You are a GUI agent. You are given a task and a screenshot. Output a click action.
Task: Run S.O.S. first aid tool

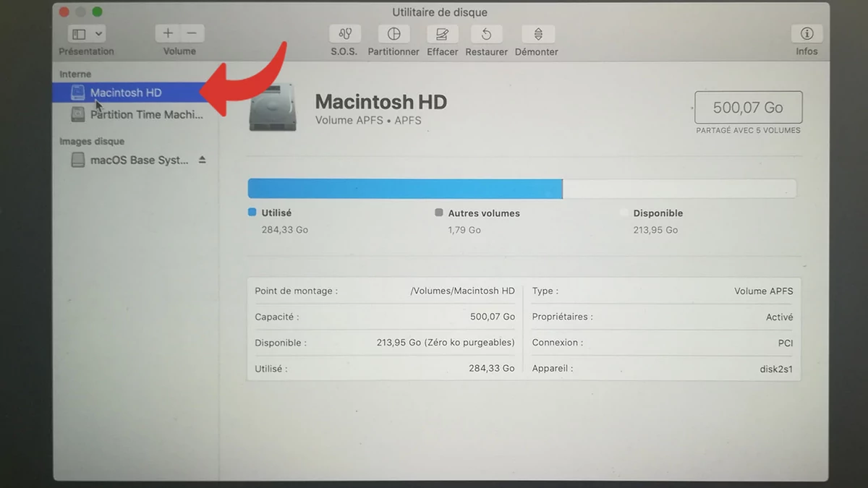tap(345, 34)
